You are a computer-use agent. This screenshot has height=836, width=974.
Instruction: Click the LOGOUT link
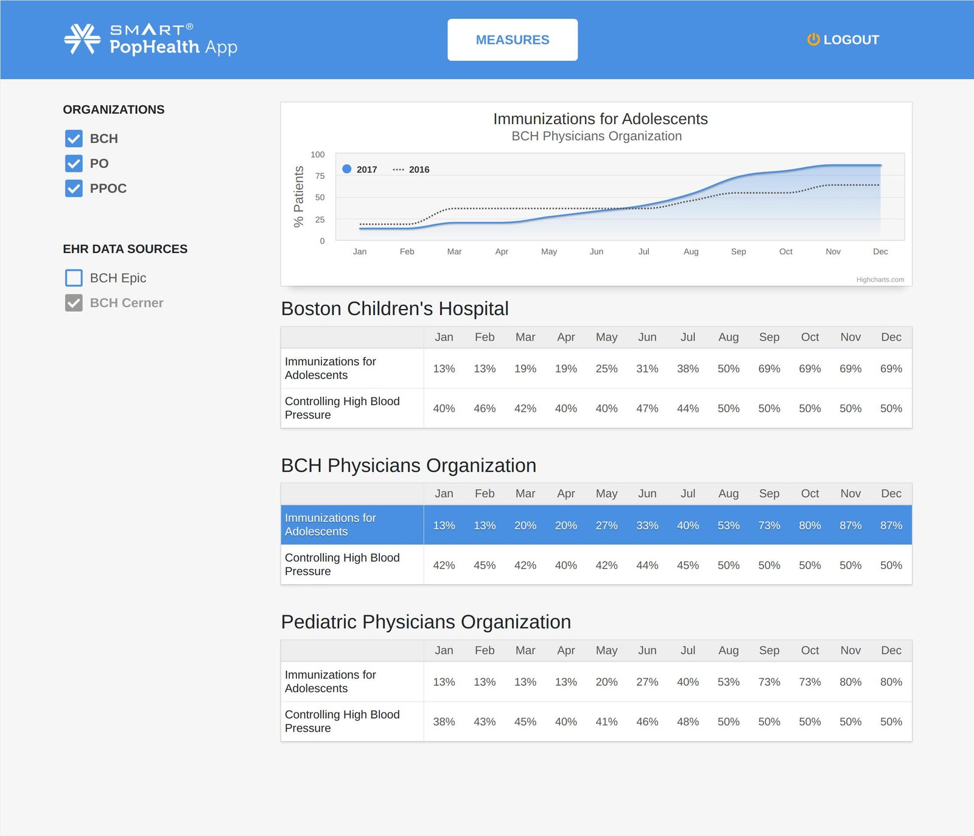843,40
